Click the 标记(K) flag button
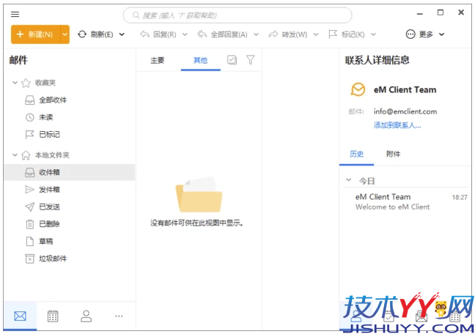Screen dimensions: 475x334 click(347, 34)
